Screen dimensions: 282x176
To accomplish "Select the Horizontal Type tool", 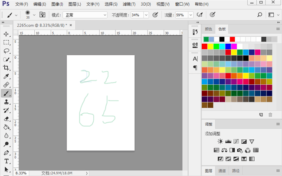I will pos(7,161).
